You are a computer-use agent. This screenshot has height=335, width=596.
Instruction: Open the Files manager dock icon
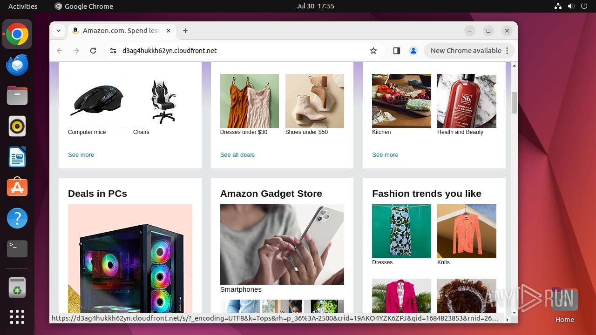(x=17, y=96)
